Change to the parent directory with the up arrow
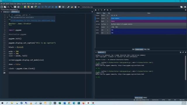 pyautogui.click(x=185, y=7)
